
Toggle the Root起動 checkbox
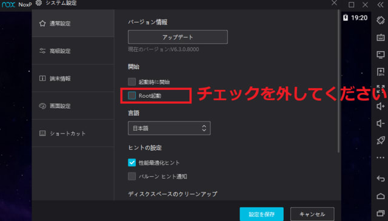pos(132,95)
